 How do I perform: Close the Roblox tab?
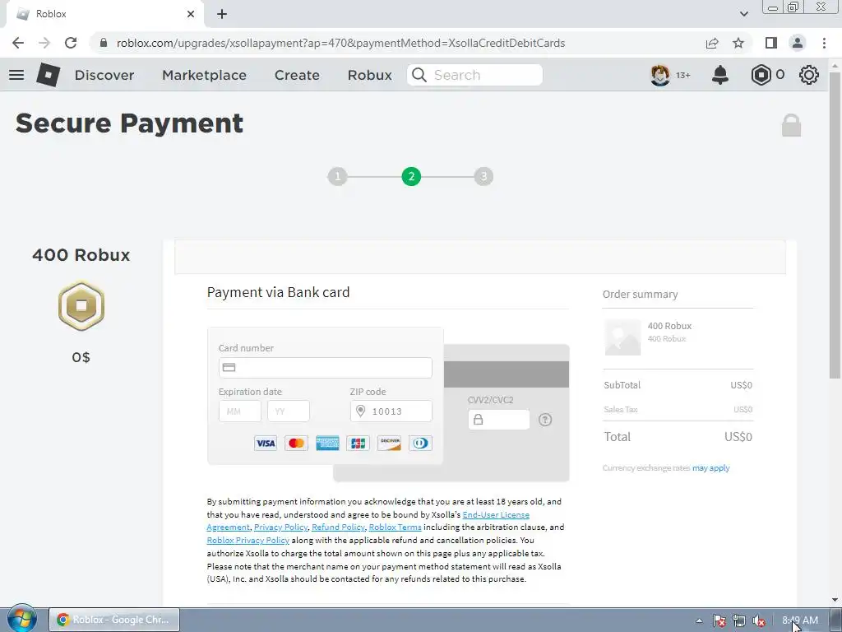click(191, 14)
